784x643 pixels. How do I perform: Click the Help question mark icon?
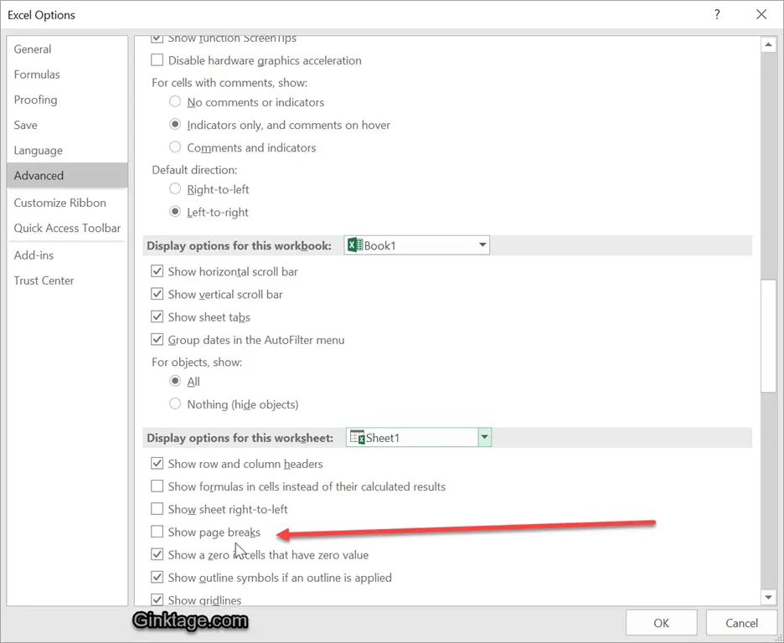point(717,14)
